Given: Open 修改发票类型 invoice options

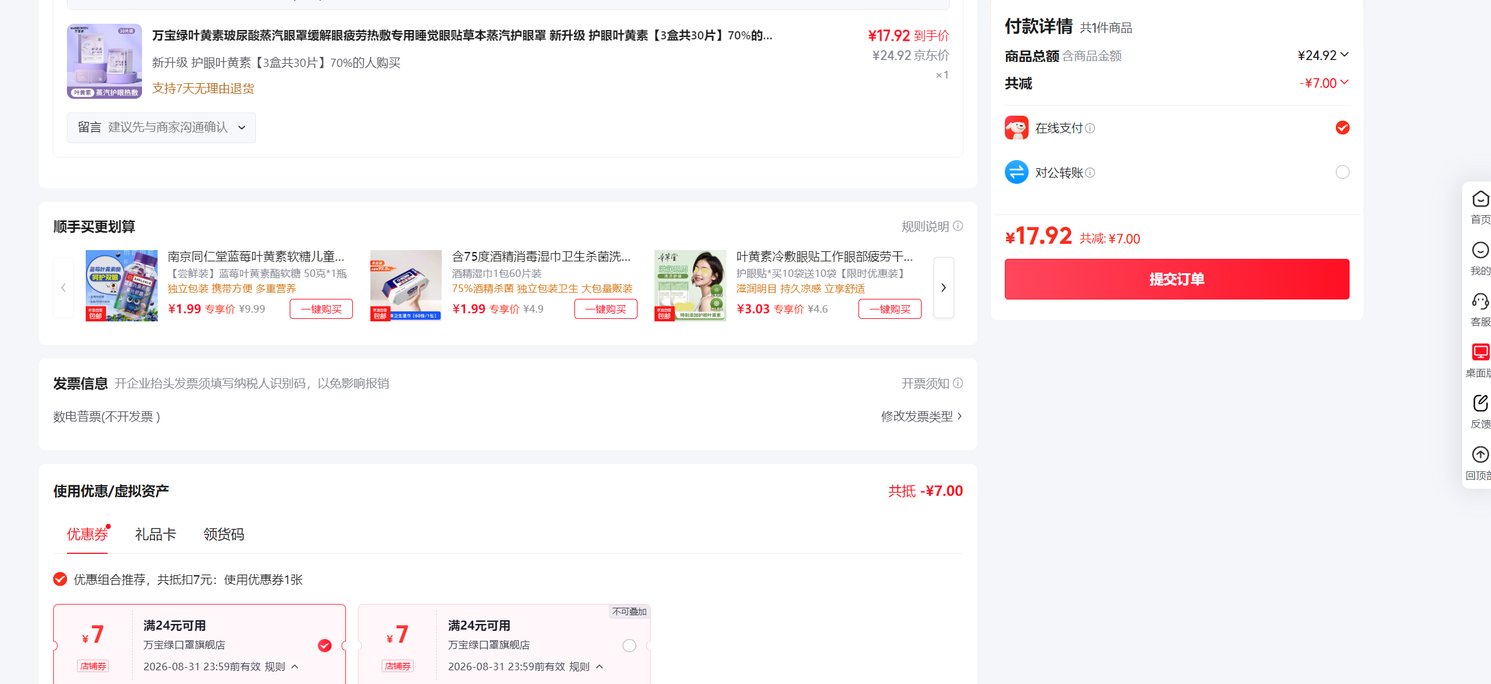Looking at the screenshot, I should click(922, 416).
